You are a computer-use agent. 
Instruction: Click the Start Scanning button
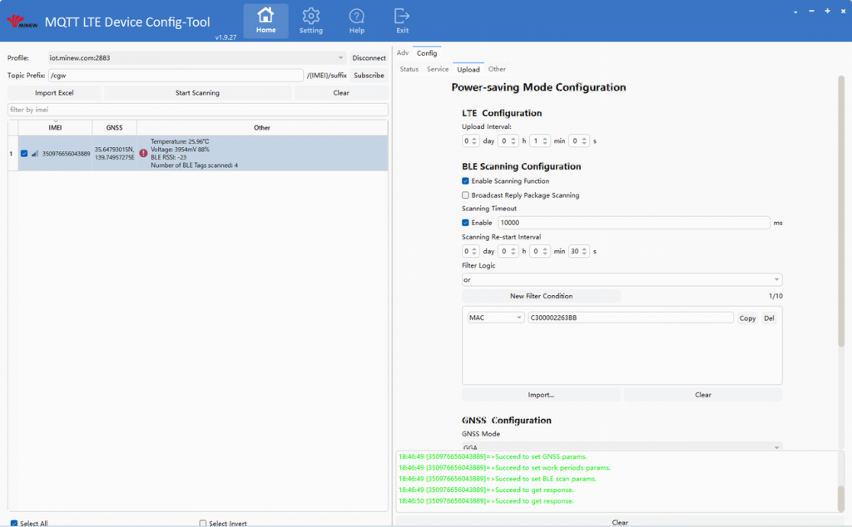(x=197, y=93)
